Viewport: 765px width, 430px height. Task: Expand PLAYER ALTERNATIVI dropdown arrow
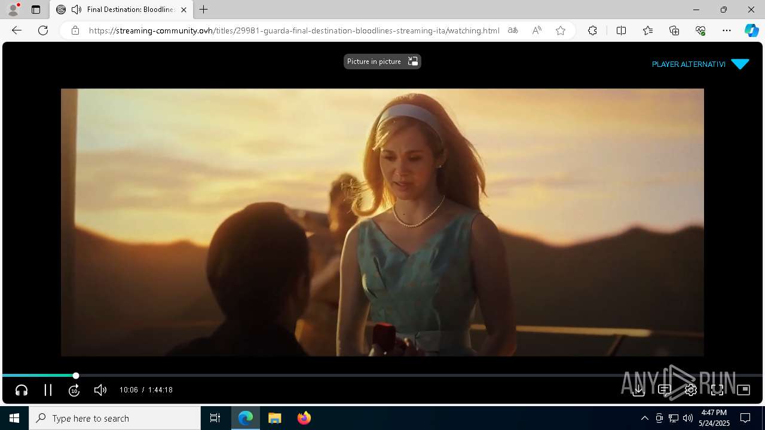point(740,64)
